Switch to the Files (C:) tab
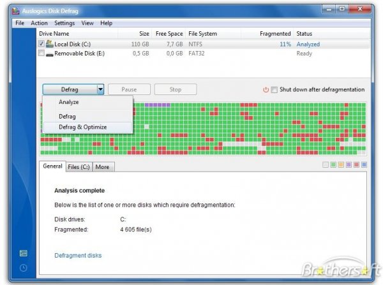This screenshot has height=285, width=383. coord(79,167)
